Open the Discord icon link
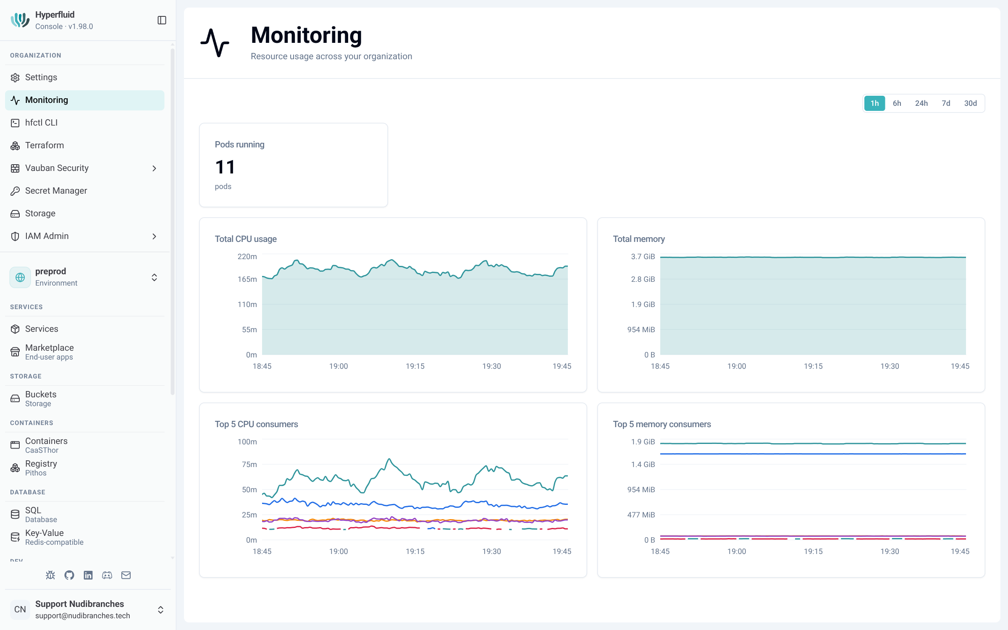The width and height of the screenshot is (1008, 630). pyautogui.click(x=107, y=575)
